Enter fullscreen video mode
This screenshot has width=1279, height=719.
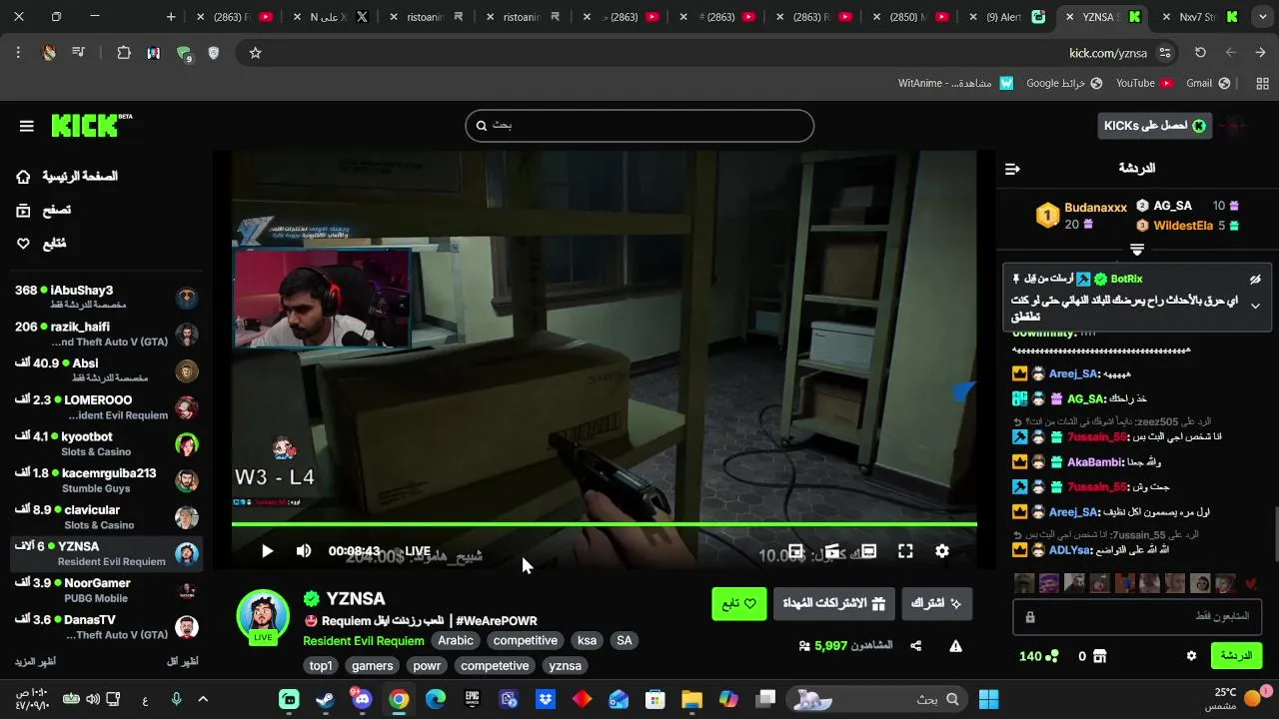[905, 551]
